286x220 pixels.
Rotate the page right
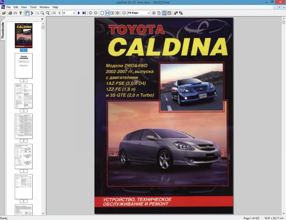(x=181, y=13)
